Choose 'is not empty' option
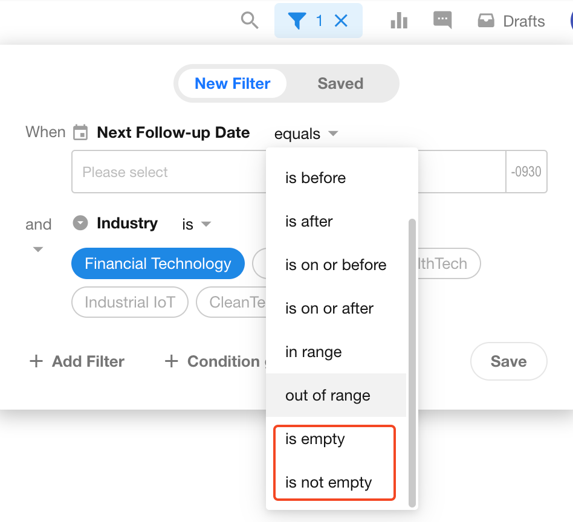The width and height of the screenshot is (573, 522). click(x=328, y=483)
